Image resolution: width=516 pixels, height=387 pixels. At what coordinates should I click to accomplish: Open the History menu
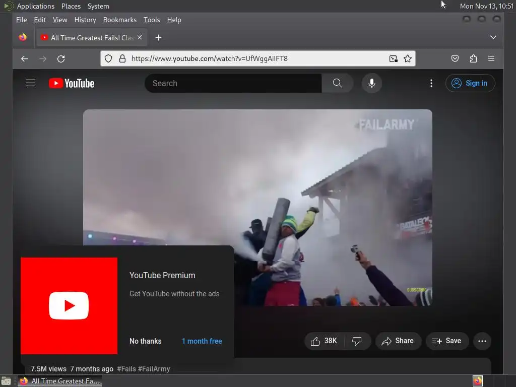[85, 20]
